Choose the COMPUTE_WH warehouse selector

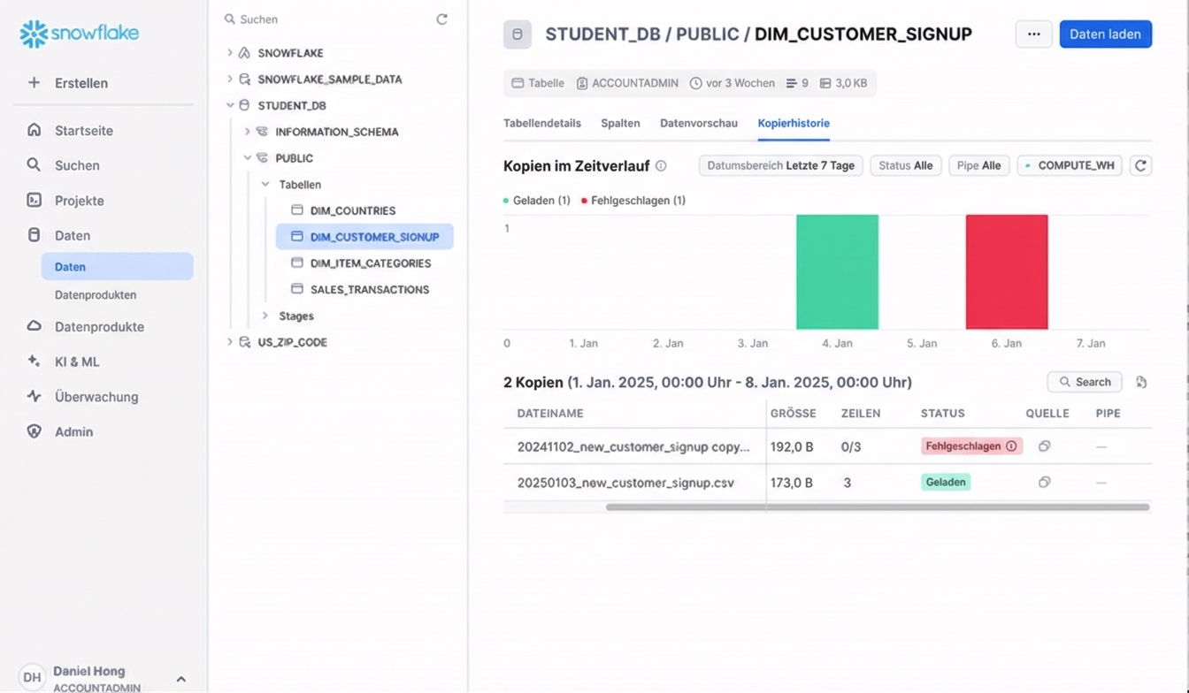(1070, 165)
